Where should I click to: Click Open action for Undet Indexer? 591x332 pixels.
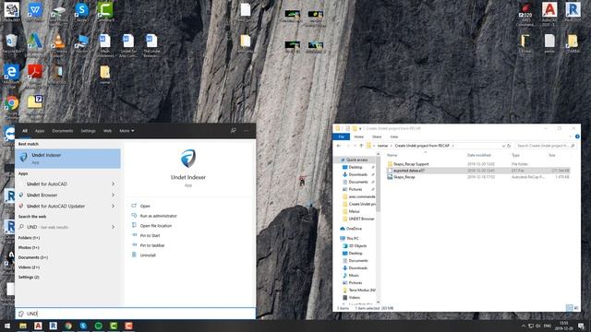coord(145,206)
